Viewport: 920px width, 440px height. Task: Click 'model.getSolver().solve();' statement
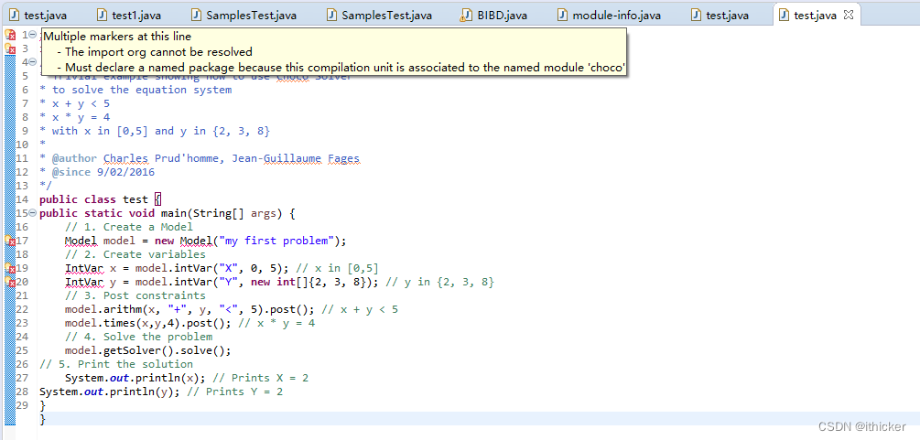click(x=148, y=350)
